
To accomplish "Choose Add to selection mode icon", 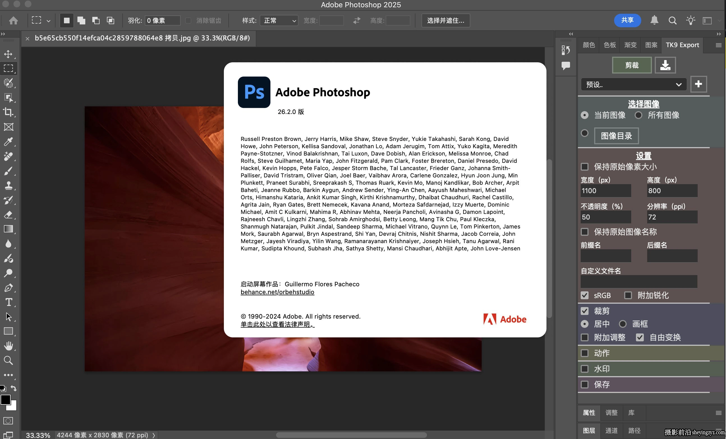I will click(81, 20).
